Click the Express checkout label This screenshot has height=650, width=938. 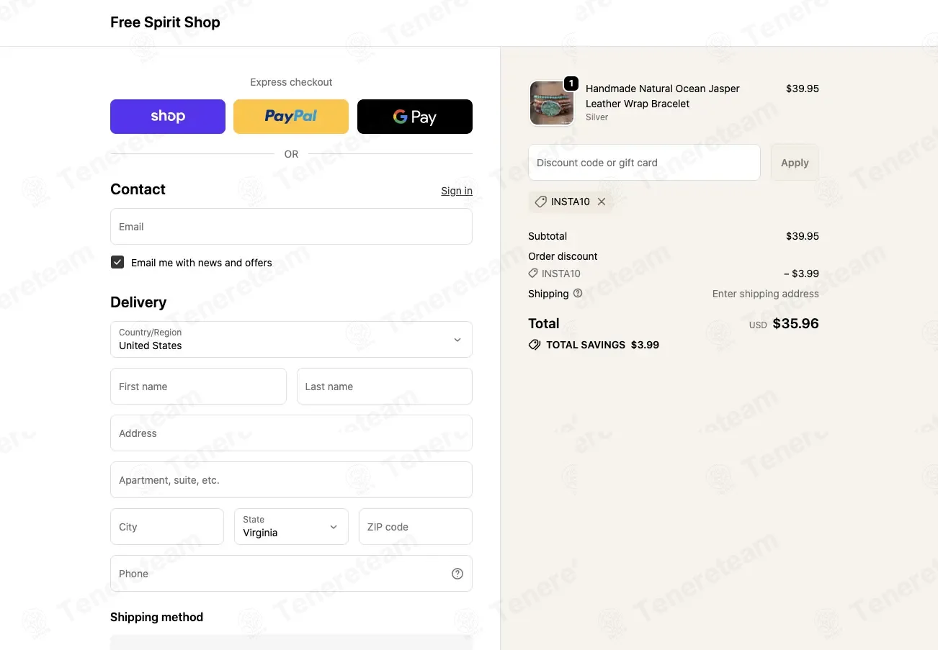pos(291,82)
